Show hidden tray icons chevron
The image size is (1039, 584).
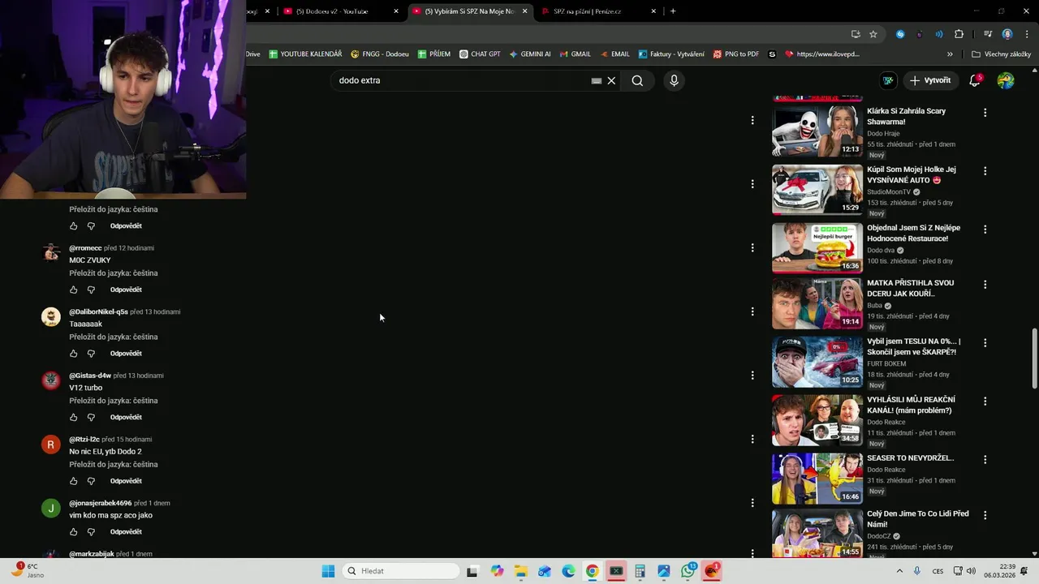coord(899,571)
